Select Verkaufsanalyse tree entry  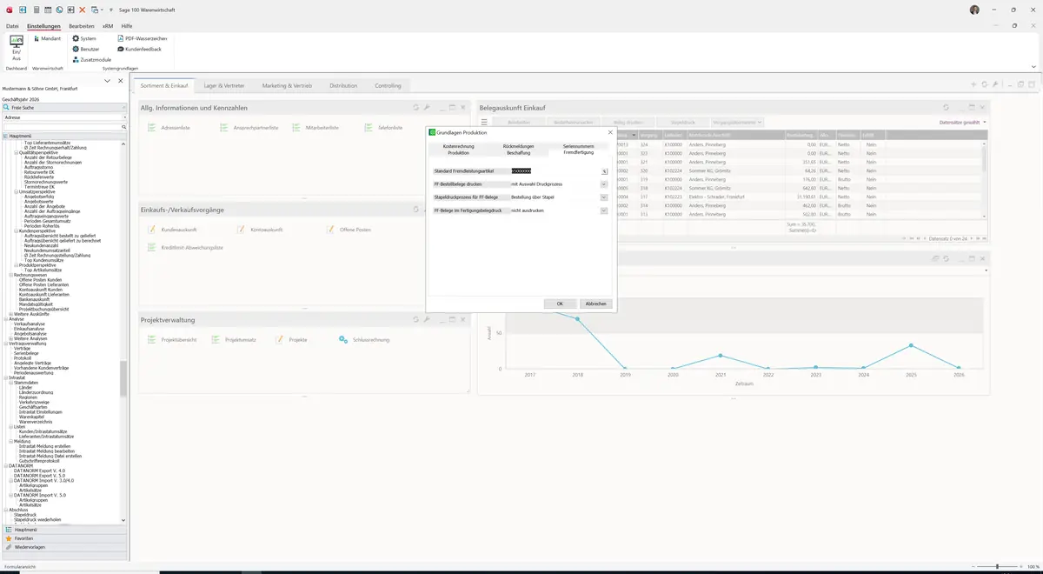30,324
